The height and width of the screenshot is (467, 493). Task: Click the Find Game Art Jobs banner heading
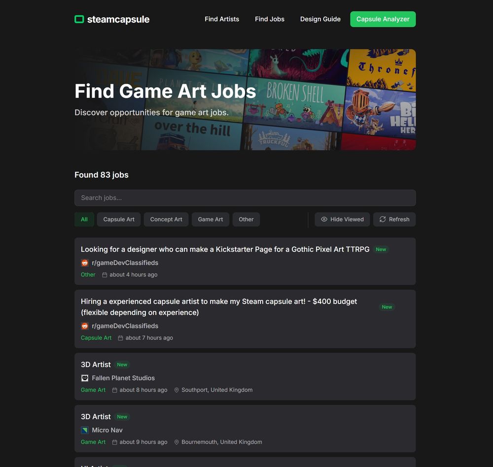click(x=165, y=92)
